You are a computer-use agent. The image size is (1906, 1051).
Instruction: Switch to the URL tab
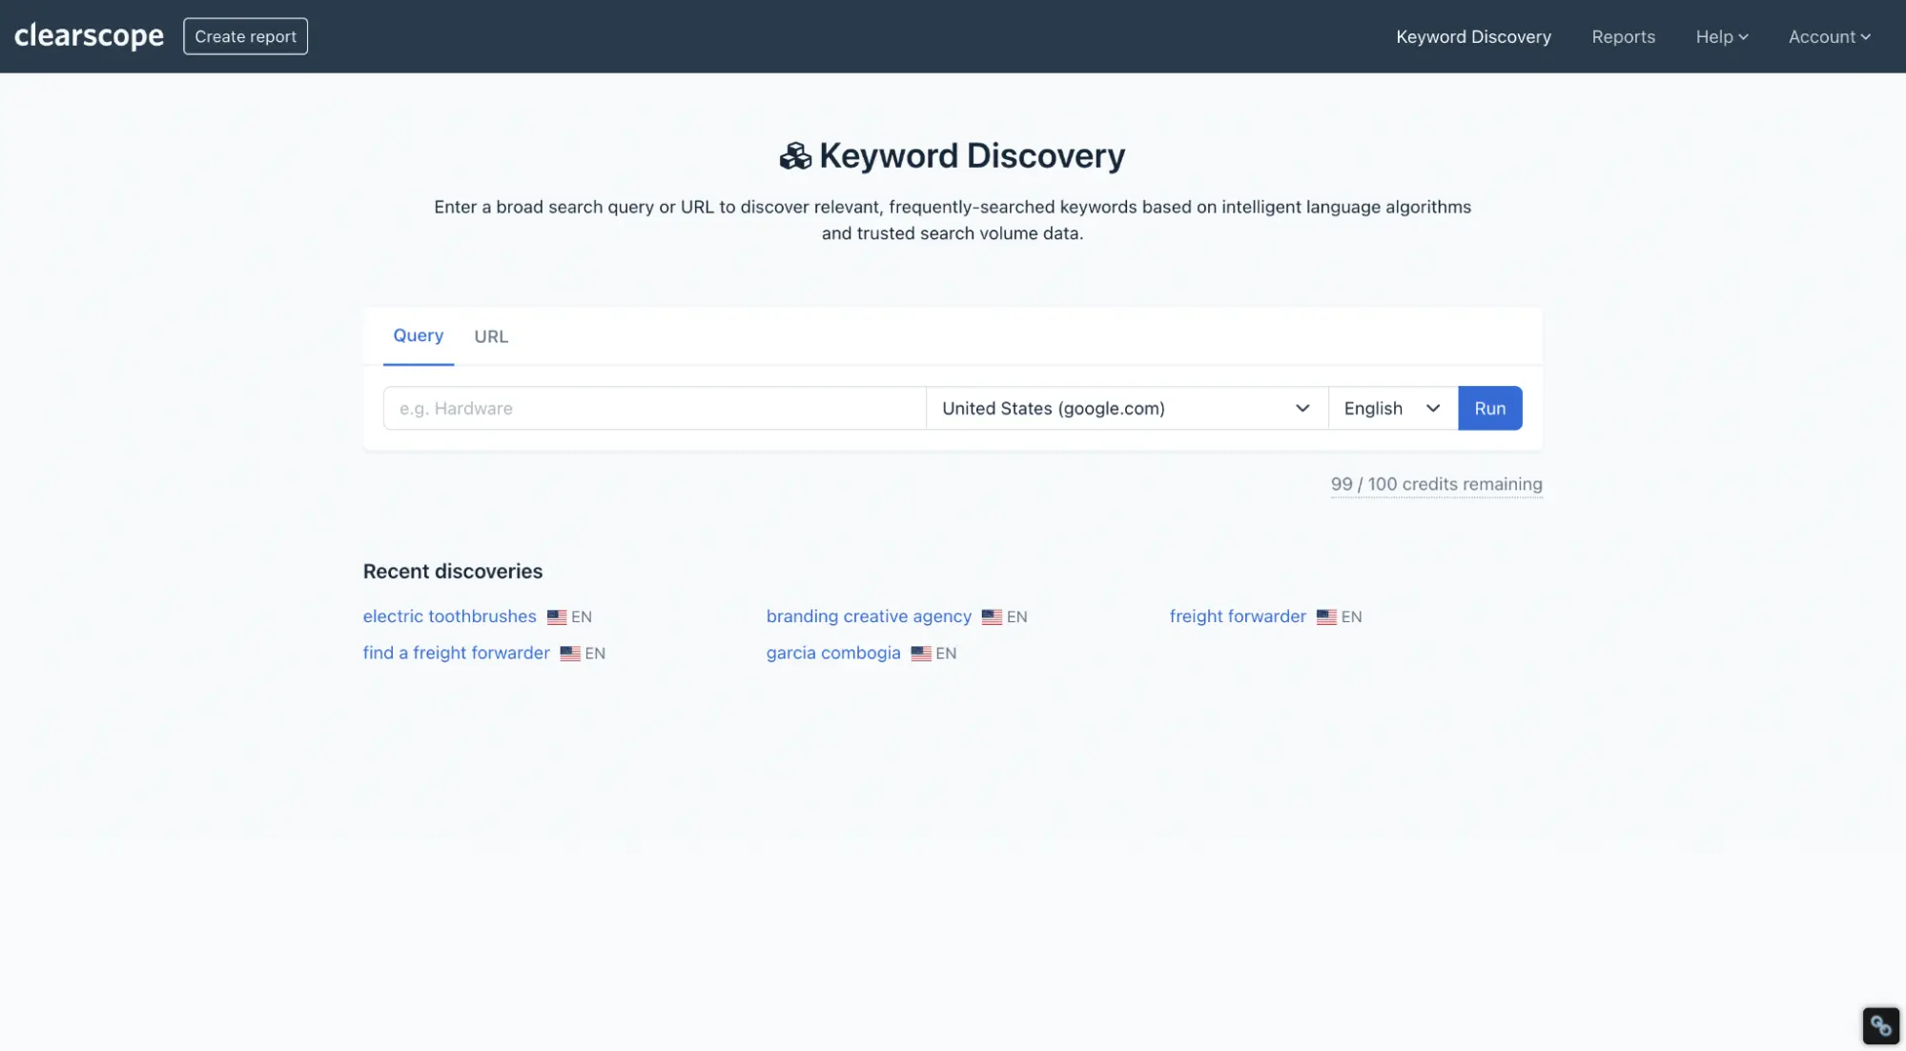491,336
